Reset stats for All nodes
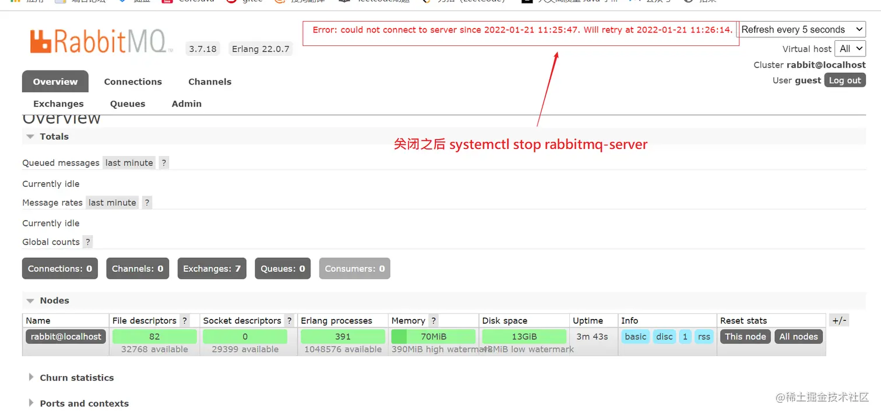The height and width of the screenshot is (415, 881). (x=798, y=336)
